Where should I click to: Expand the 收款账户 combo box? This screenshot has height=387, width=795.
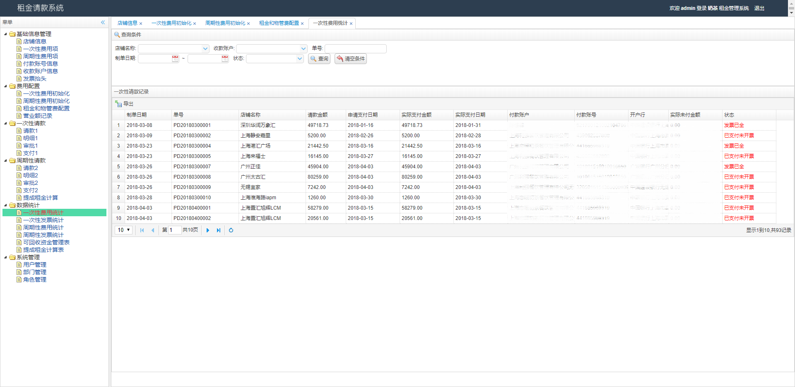304,49
